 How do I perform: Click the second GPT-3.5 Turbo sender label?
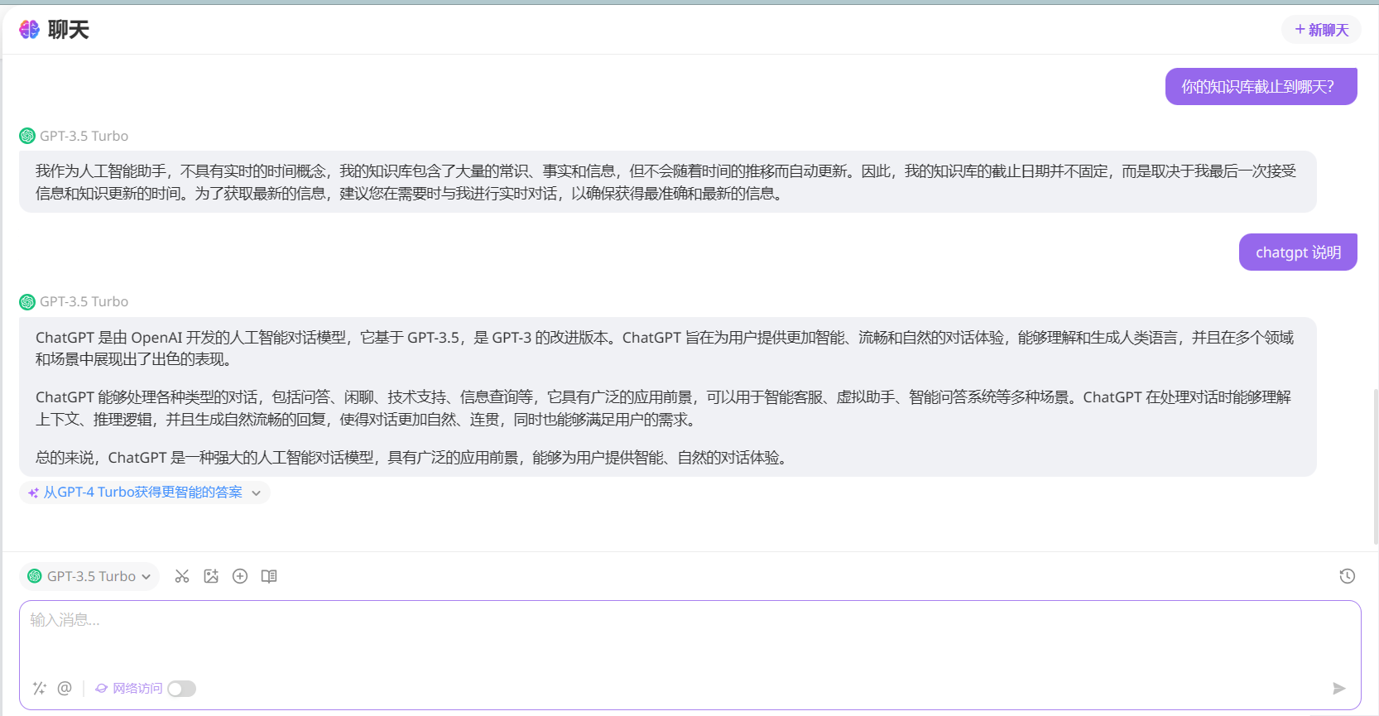(x=84, y=301)
